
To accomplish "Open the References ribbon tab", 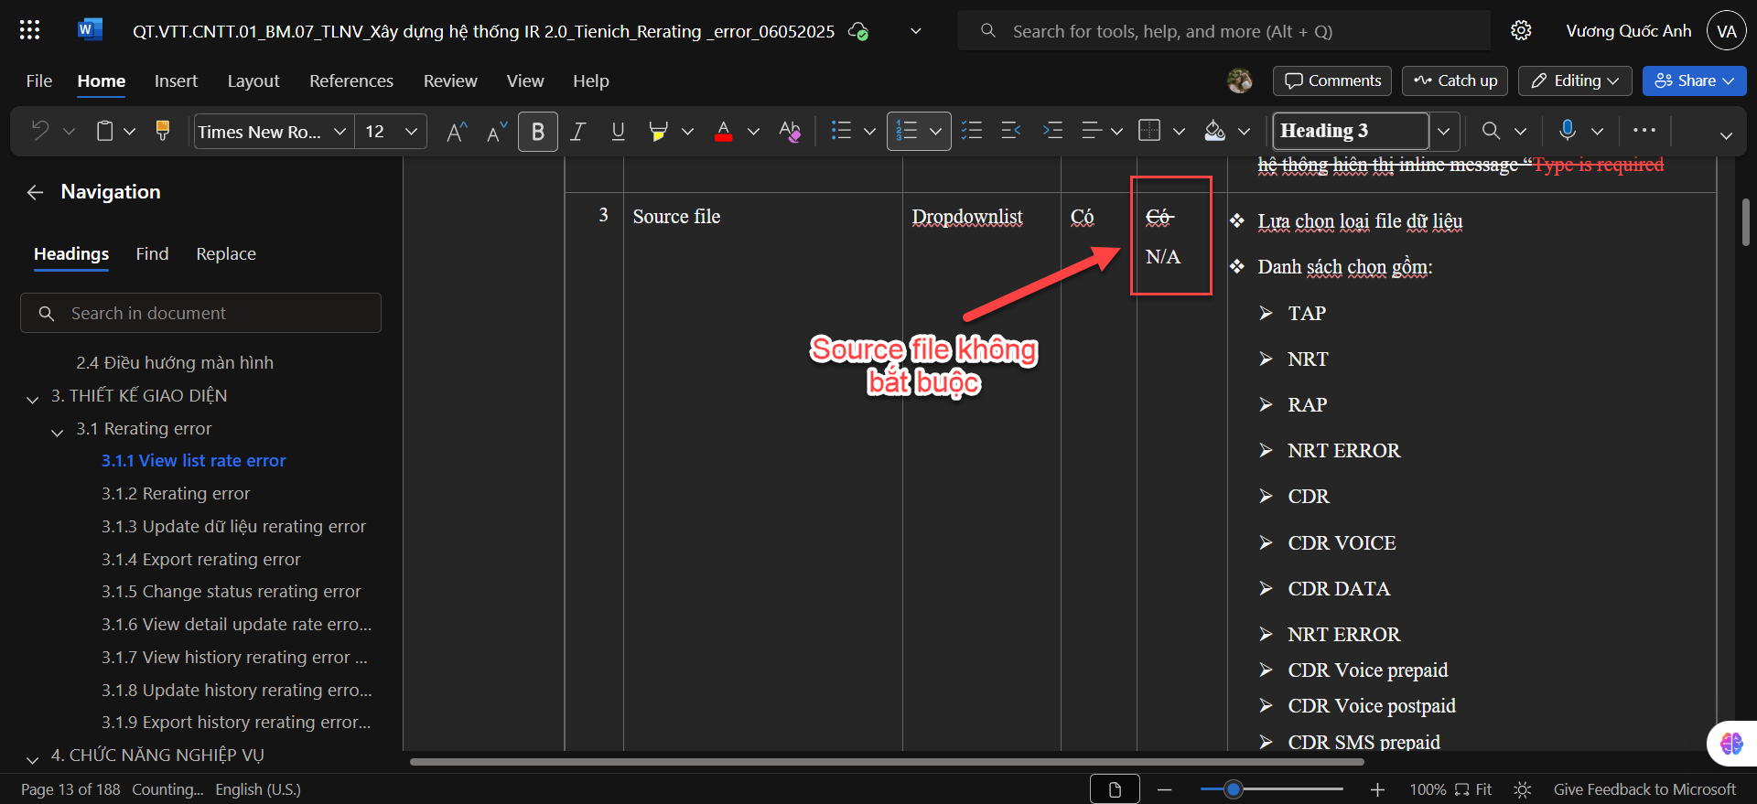I will tap(351, 80).
